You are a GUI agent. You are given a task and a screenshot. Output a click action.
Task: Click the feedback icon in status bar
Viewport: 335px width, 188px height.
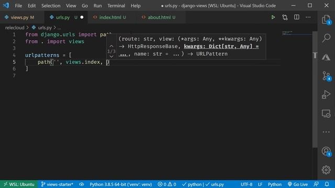pyautogui.click(x=316, y=184)
